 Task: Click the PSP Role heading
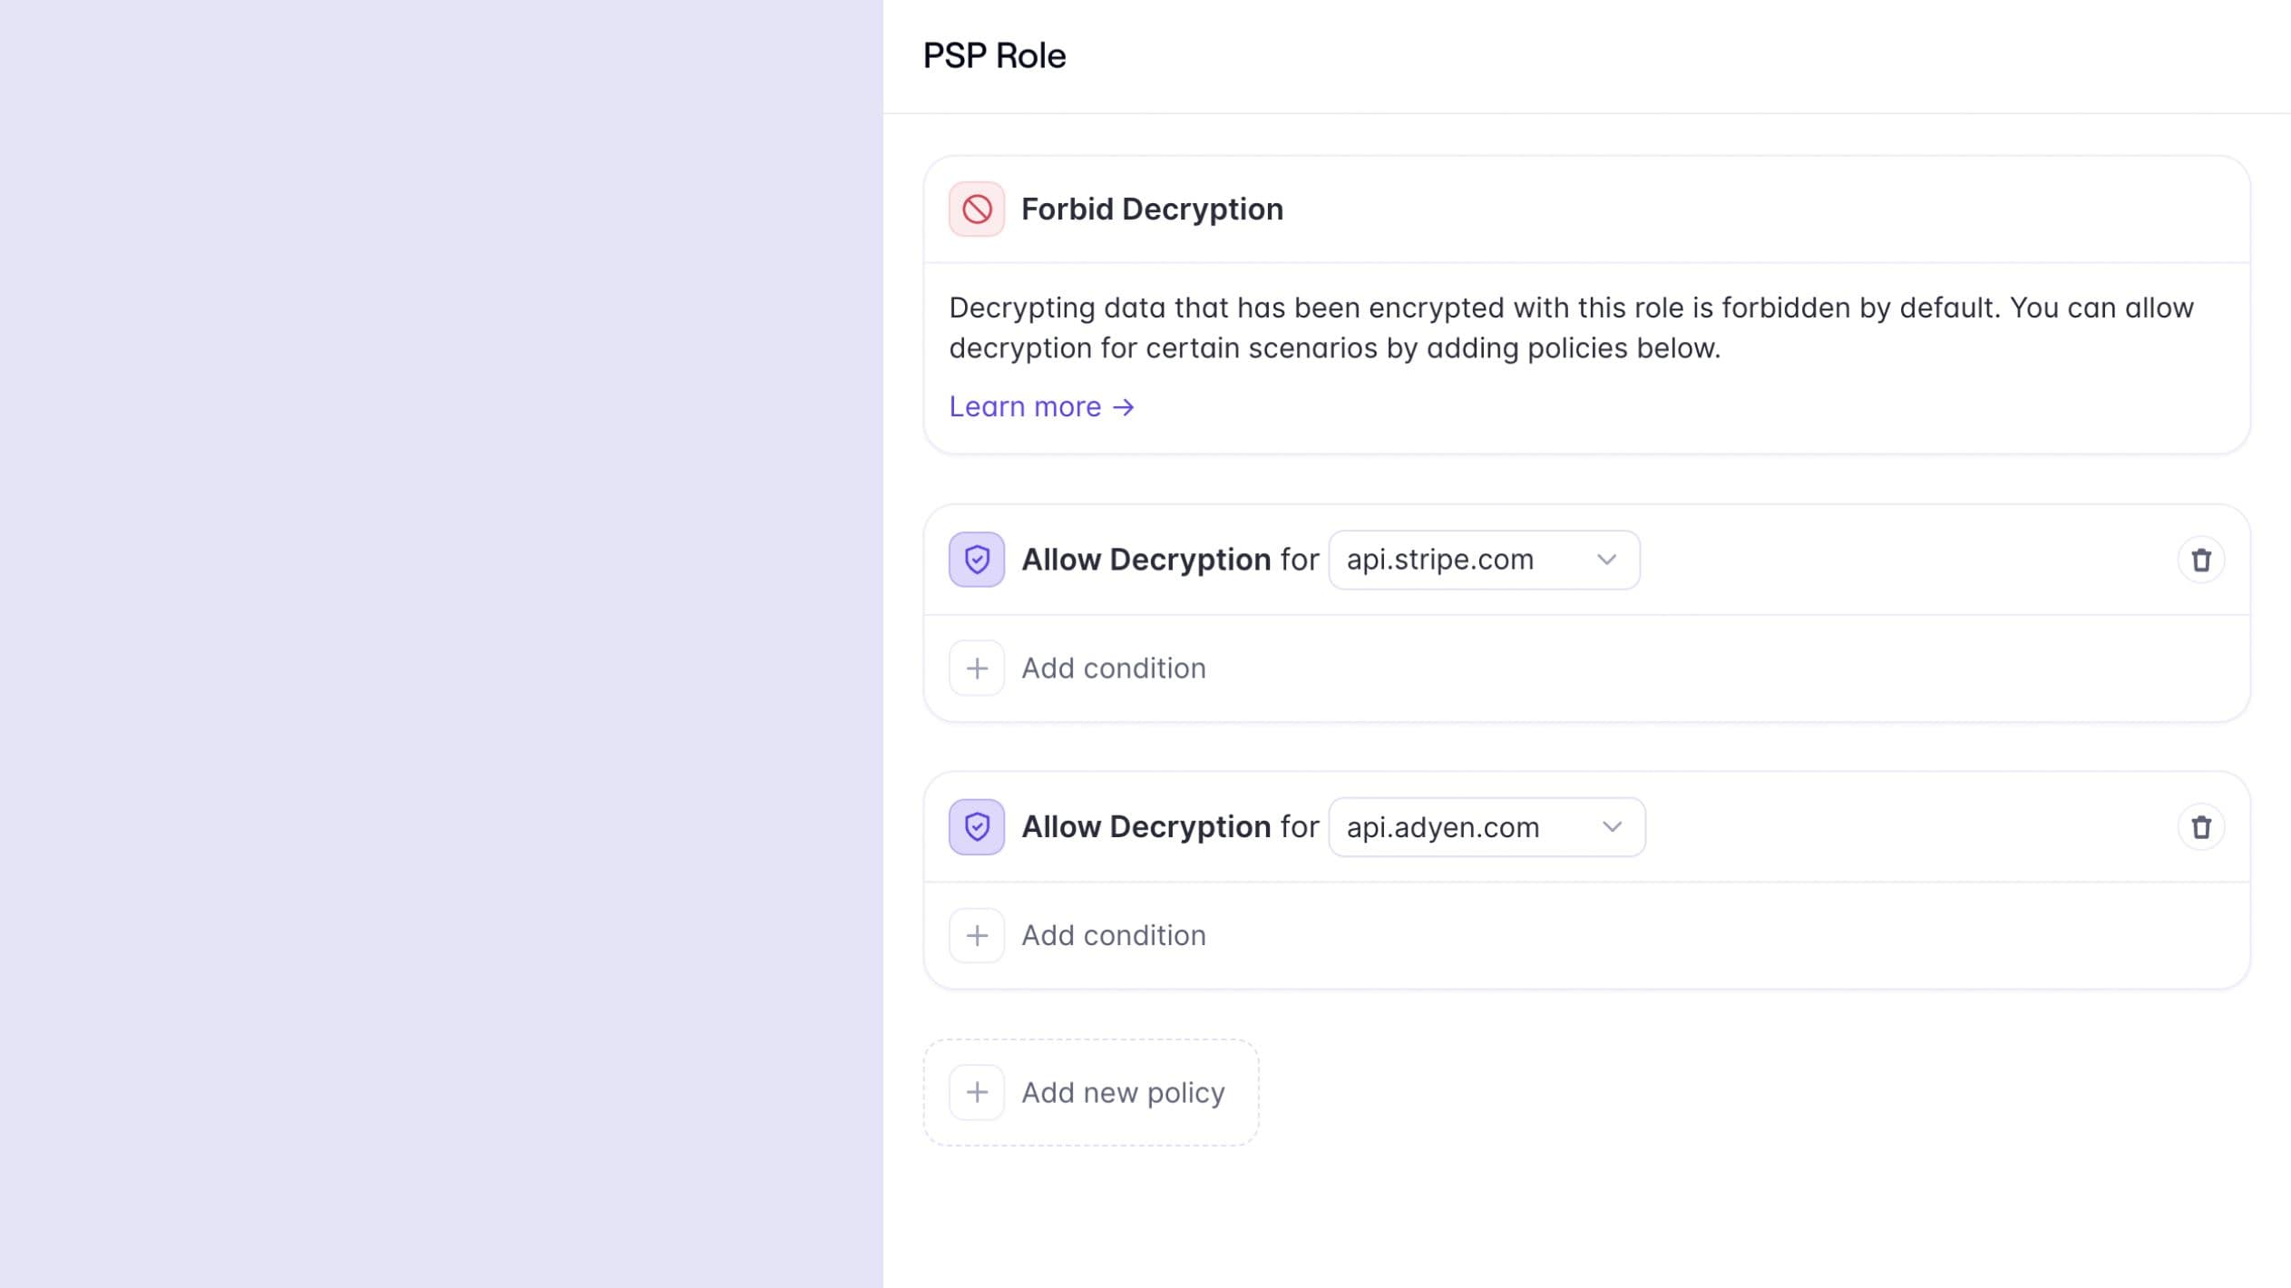[994, 56]
